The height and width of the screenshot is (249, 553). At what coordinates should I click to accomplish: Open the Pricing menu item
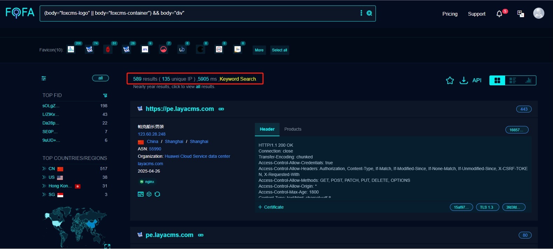coord(450,14)
